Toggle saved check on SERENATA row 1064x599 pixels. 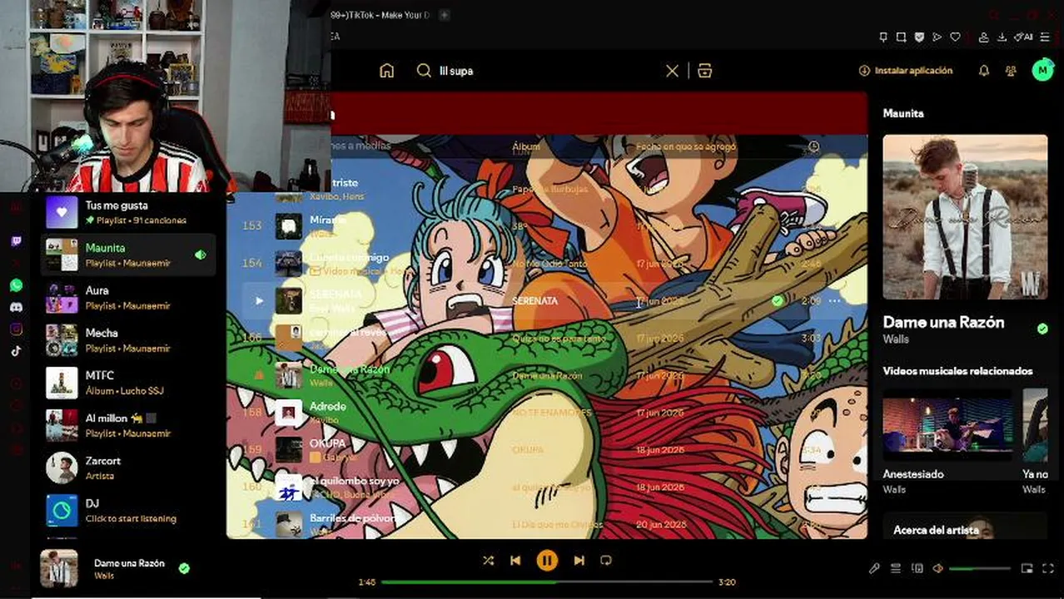[x=777, y=300]
